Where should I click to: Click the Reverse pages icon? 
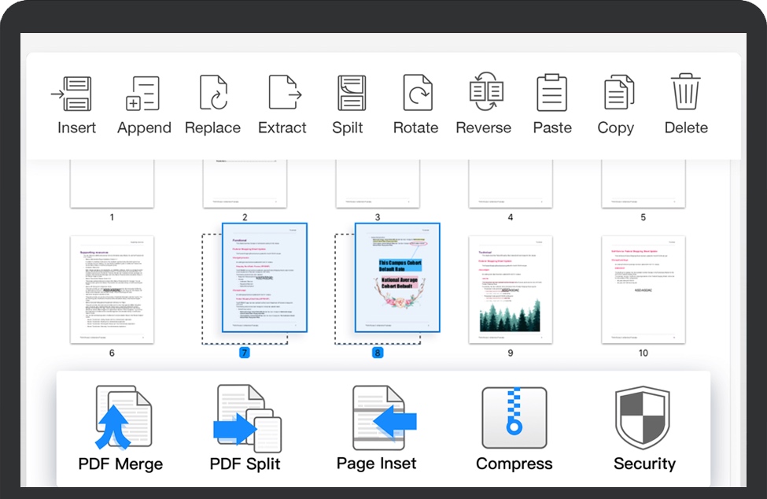(483, 93)
